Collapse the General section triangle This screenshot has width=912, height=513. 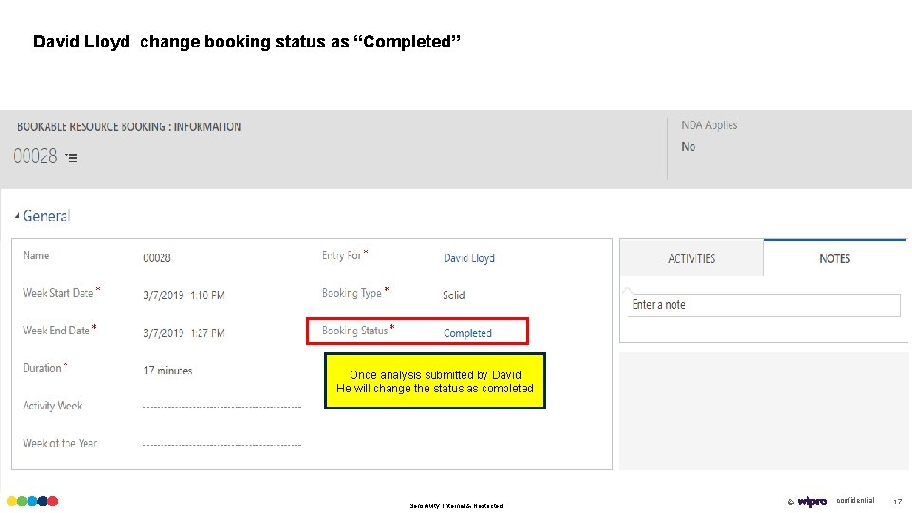tap(17, 216)
